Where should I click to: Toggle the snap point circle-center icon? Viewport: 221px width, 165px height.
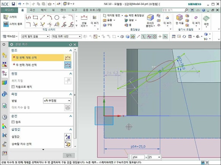click(x=155, y=37)
